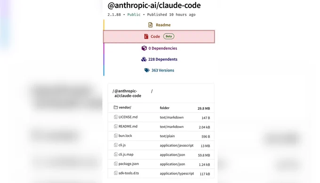Click the Dependents cubes icon
This screenshot has height=183, width=320.
pos(144,59)
